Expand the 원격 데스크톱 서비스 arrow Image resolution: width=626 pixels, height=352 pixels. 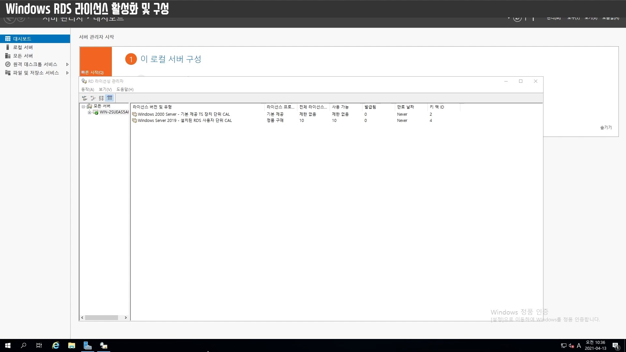click(67, 64)
